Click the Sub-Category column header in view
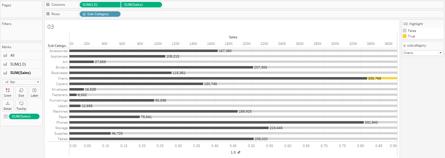The image size is (445, 158). [x=58, y=46]
